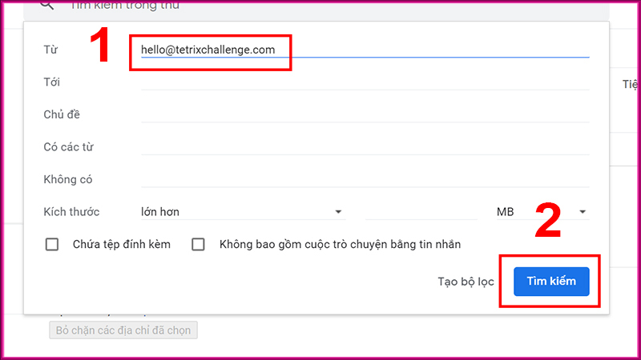Click the 'Chủ đề' subject field
This screenshot has height=360, width=641.
[x=365, y=114]
